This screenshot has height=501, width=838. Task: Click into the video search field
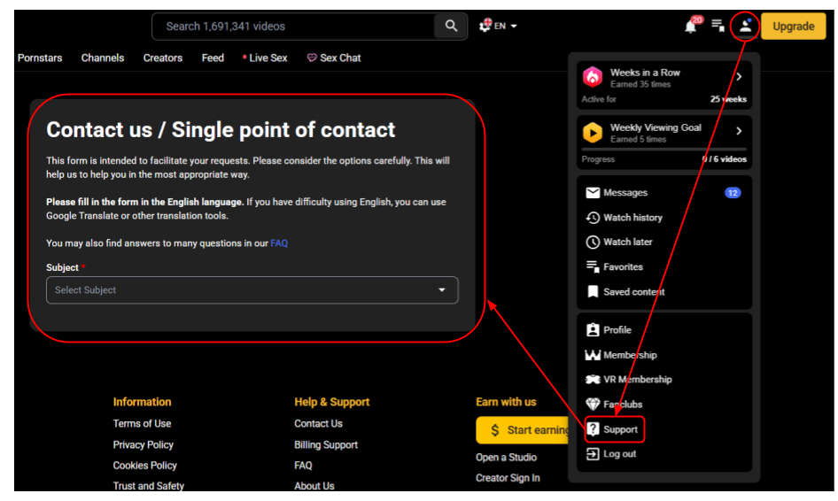click(292, 27)
